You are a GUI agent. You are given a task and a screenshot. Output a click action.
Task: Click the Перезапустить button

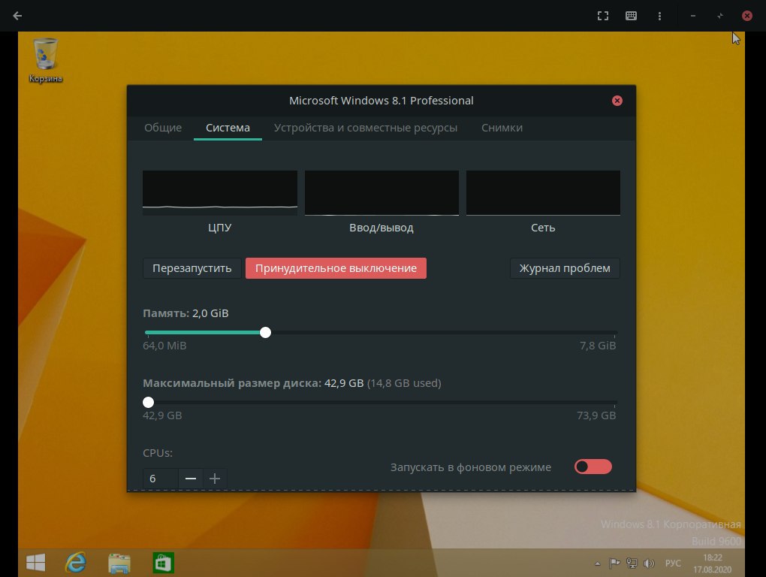[192, 268]
